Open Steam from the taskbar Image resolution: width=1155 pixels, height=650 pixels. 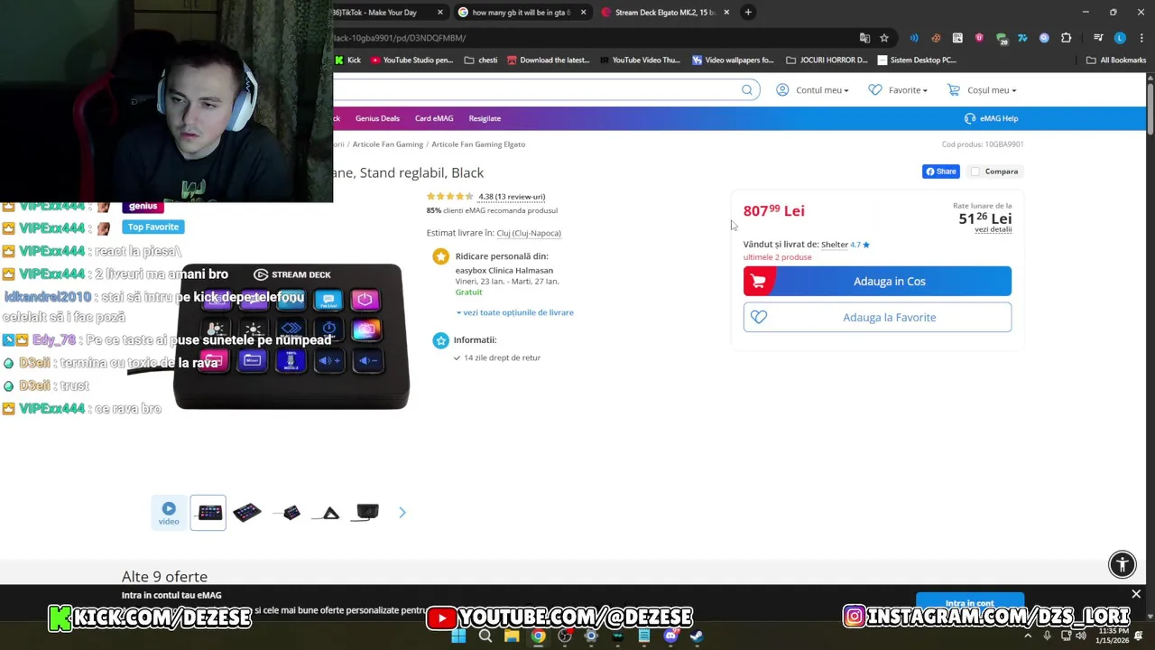pos(697,636)
